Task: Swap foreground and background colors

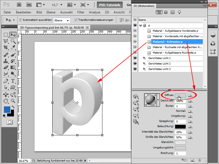Action: [x=13, y=107]
